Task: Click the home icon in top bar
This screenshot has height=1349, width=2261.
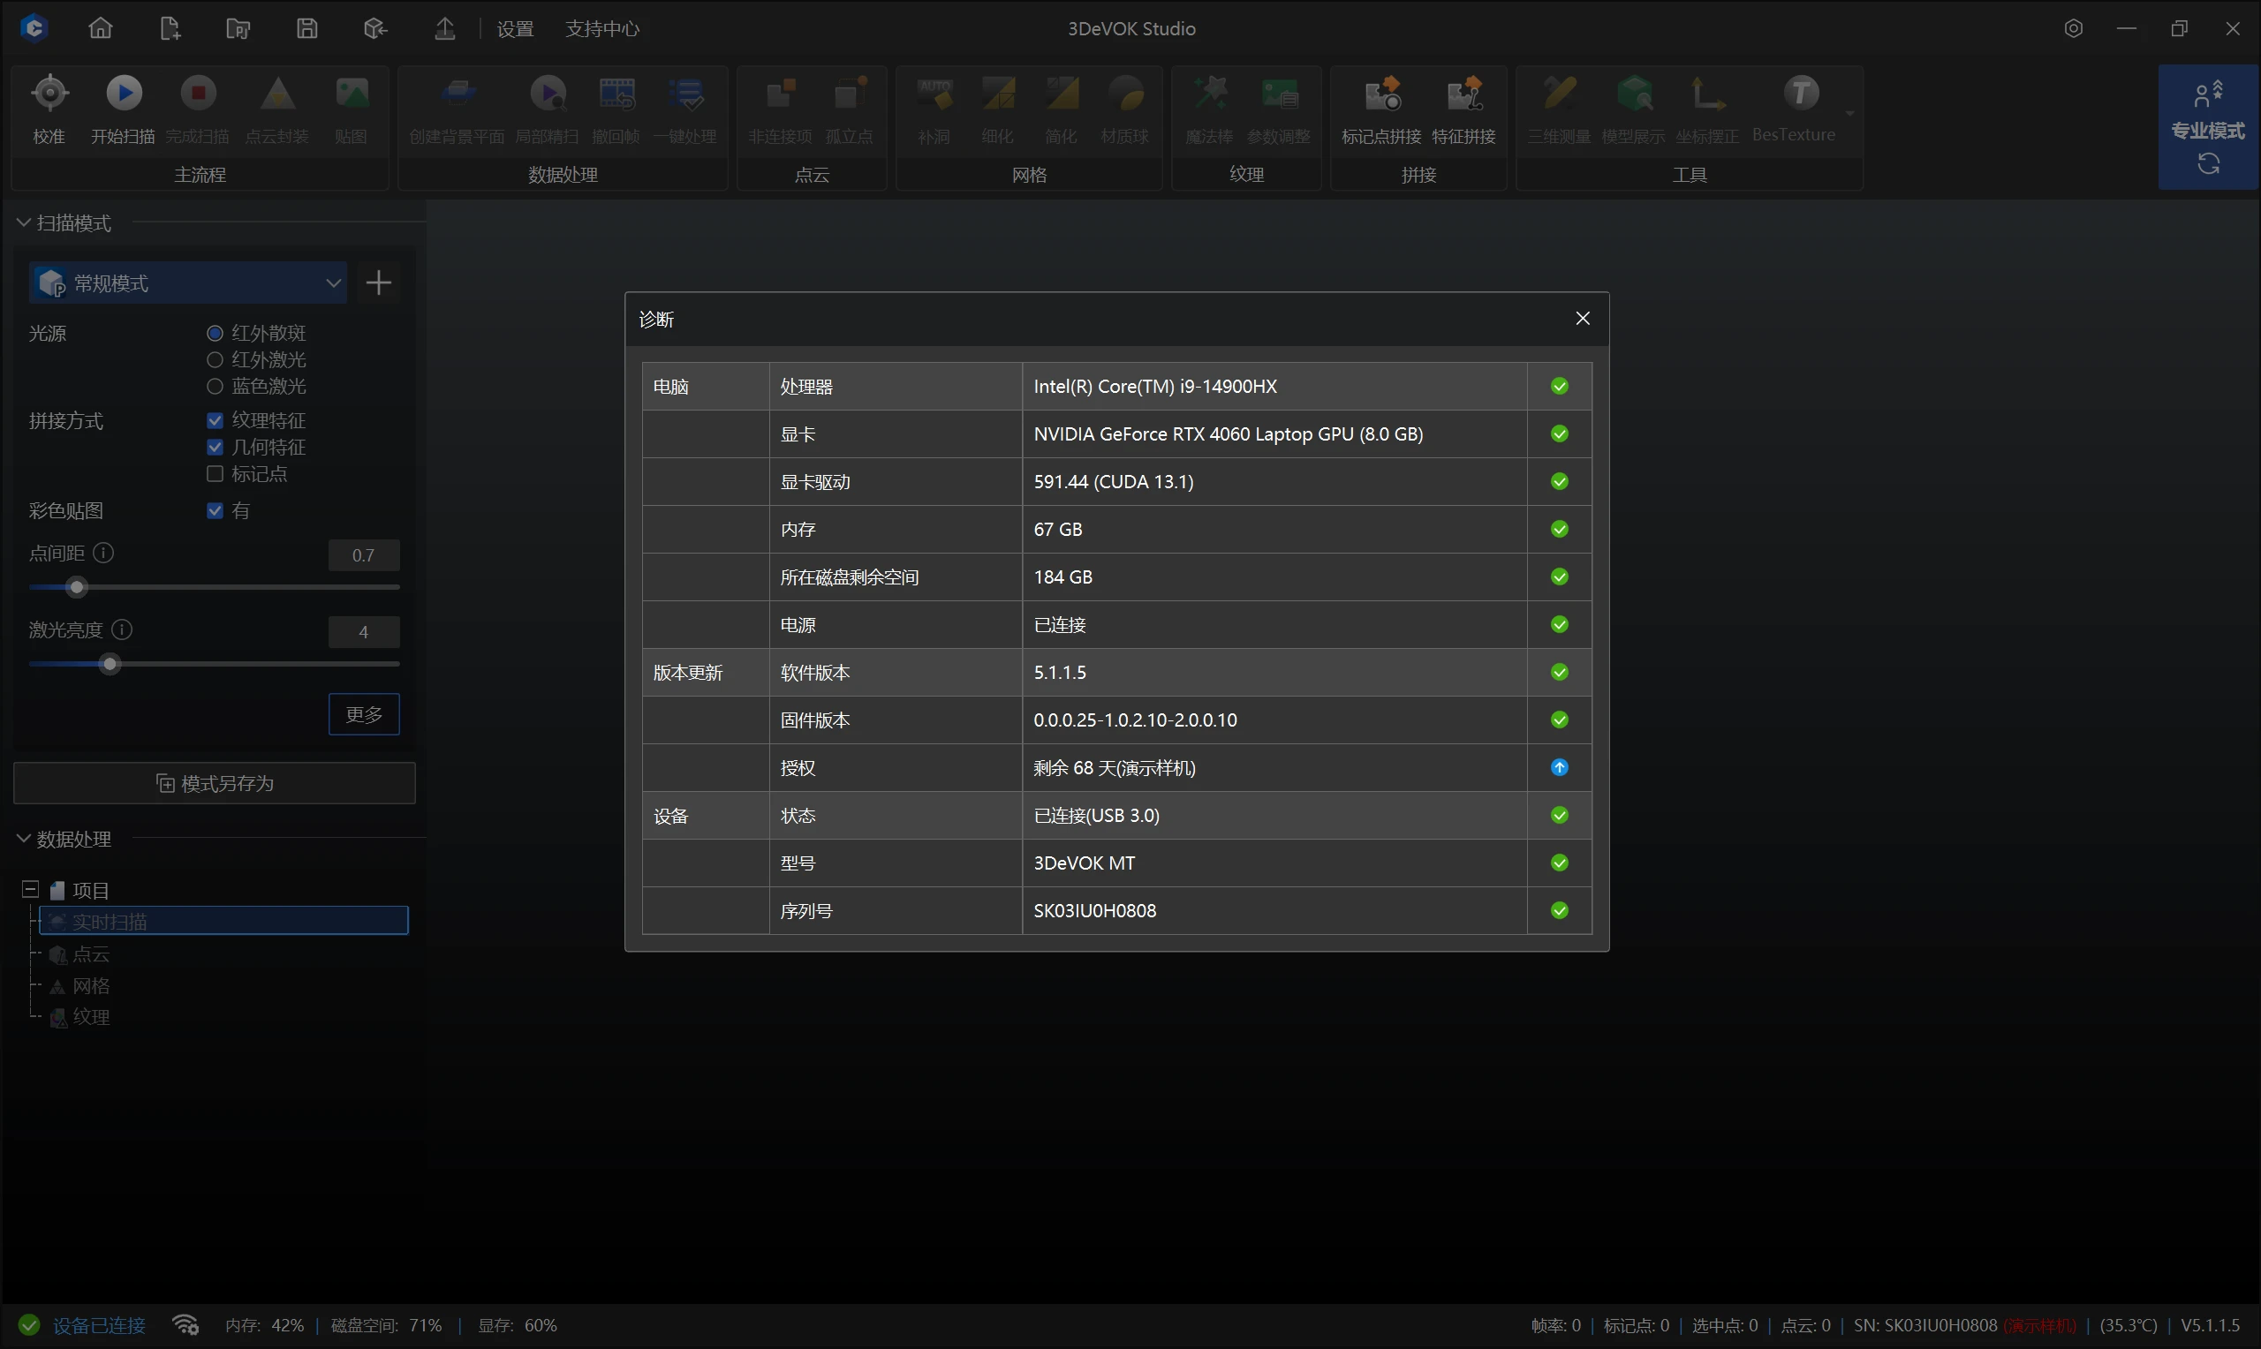Action: coord(100,28)
